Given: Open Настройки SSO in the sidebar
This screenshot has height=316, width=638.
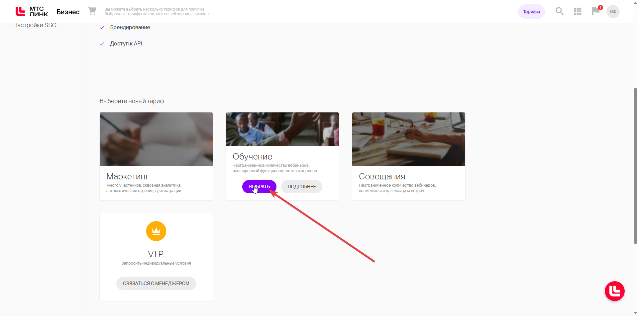Looking at the screenshot, I should pos(35,25).
